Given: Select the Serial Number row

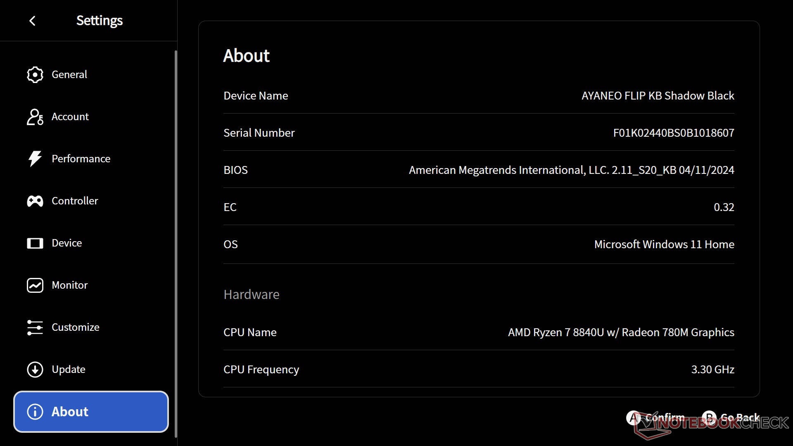Looking at the screenshot, I should tap(479, 133).
